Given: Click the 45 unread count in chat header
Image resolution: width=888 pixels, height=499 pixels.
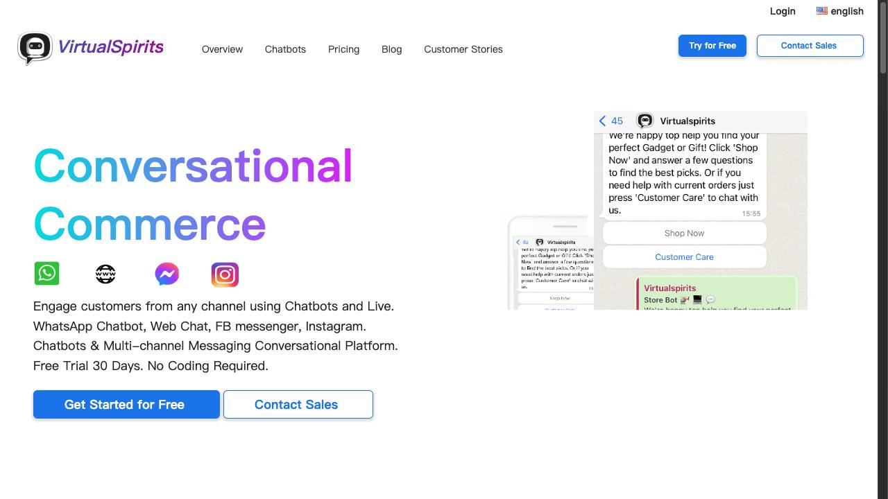Looking at the screenshot, I should click(x=617, y=121).
